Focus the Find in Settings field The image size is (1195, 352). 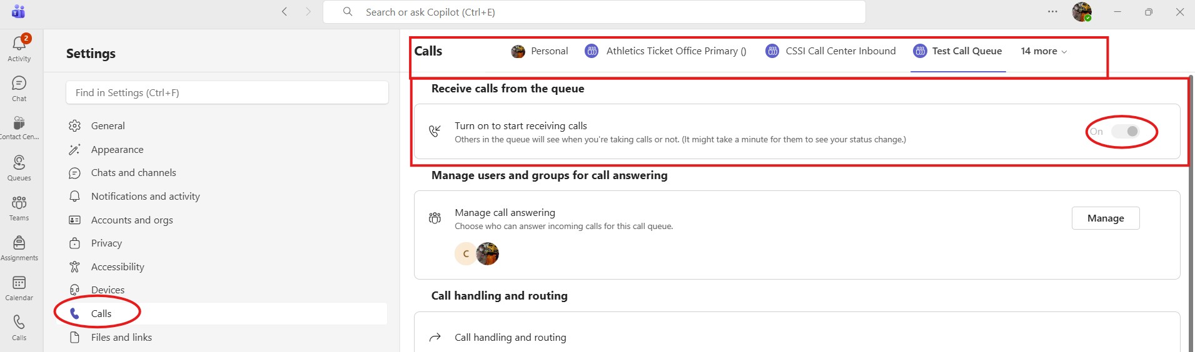pos(227,92)
